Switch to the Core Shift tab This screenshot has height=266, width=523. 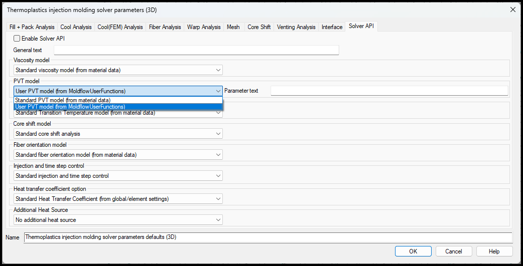(x=259, y=27)
